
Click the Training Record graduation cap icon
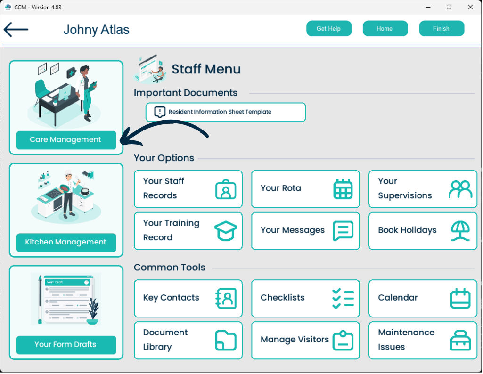[x=226, y=231]
